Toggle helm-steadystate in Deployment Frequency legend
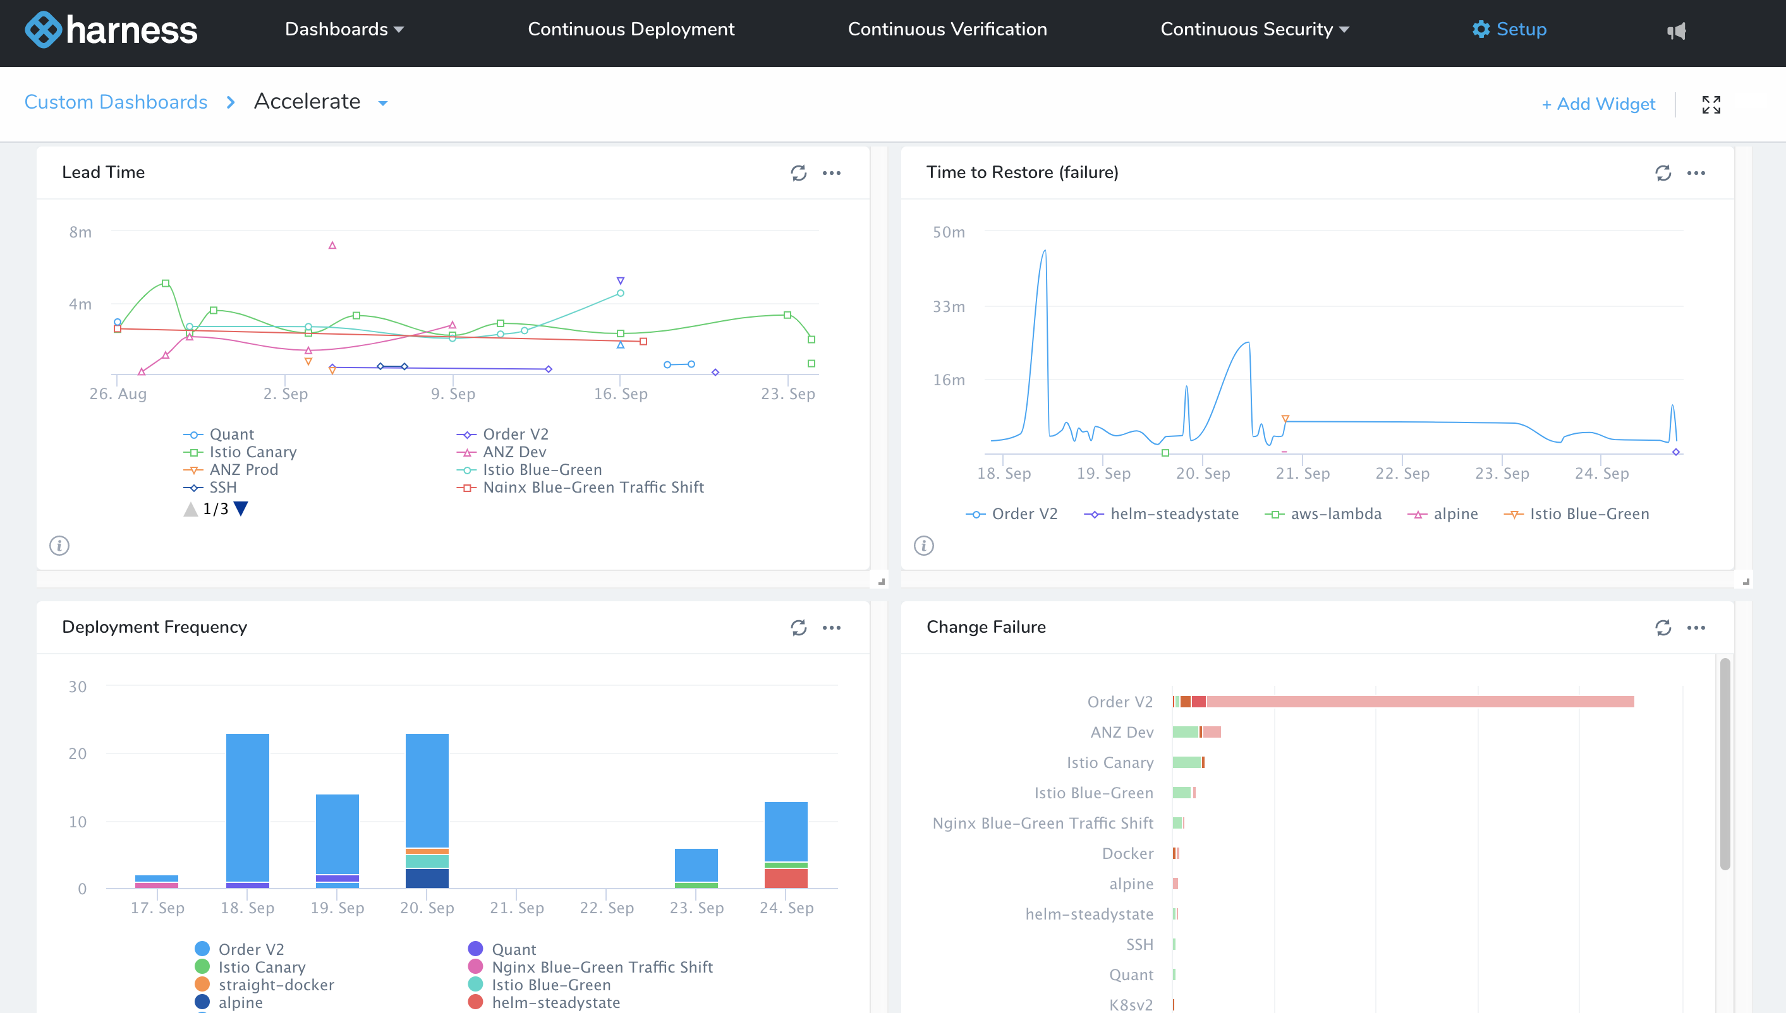Image resolution: width=1786 pixels, height=1013 pixels. 544,1002
